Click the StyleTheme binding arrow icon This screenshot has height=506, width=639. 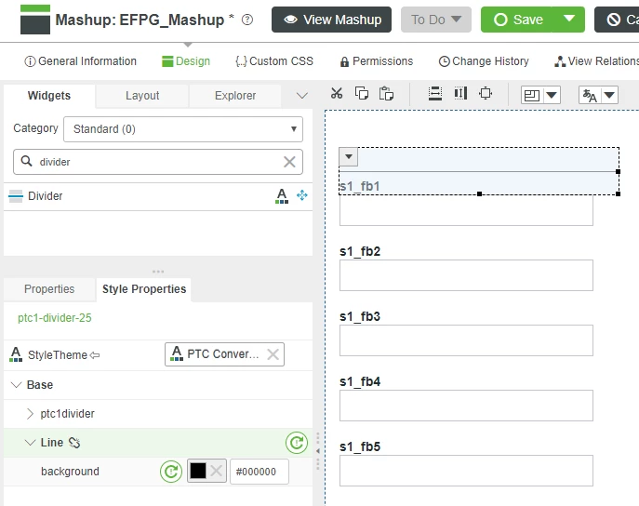tap(95, 355)
